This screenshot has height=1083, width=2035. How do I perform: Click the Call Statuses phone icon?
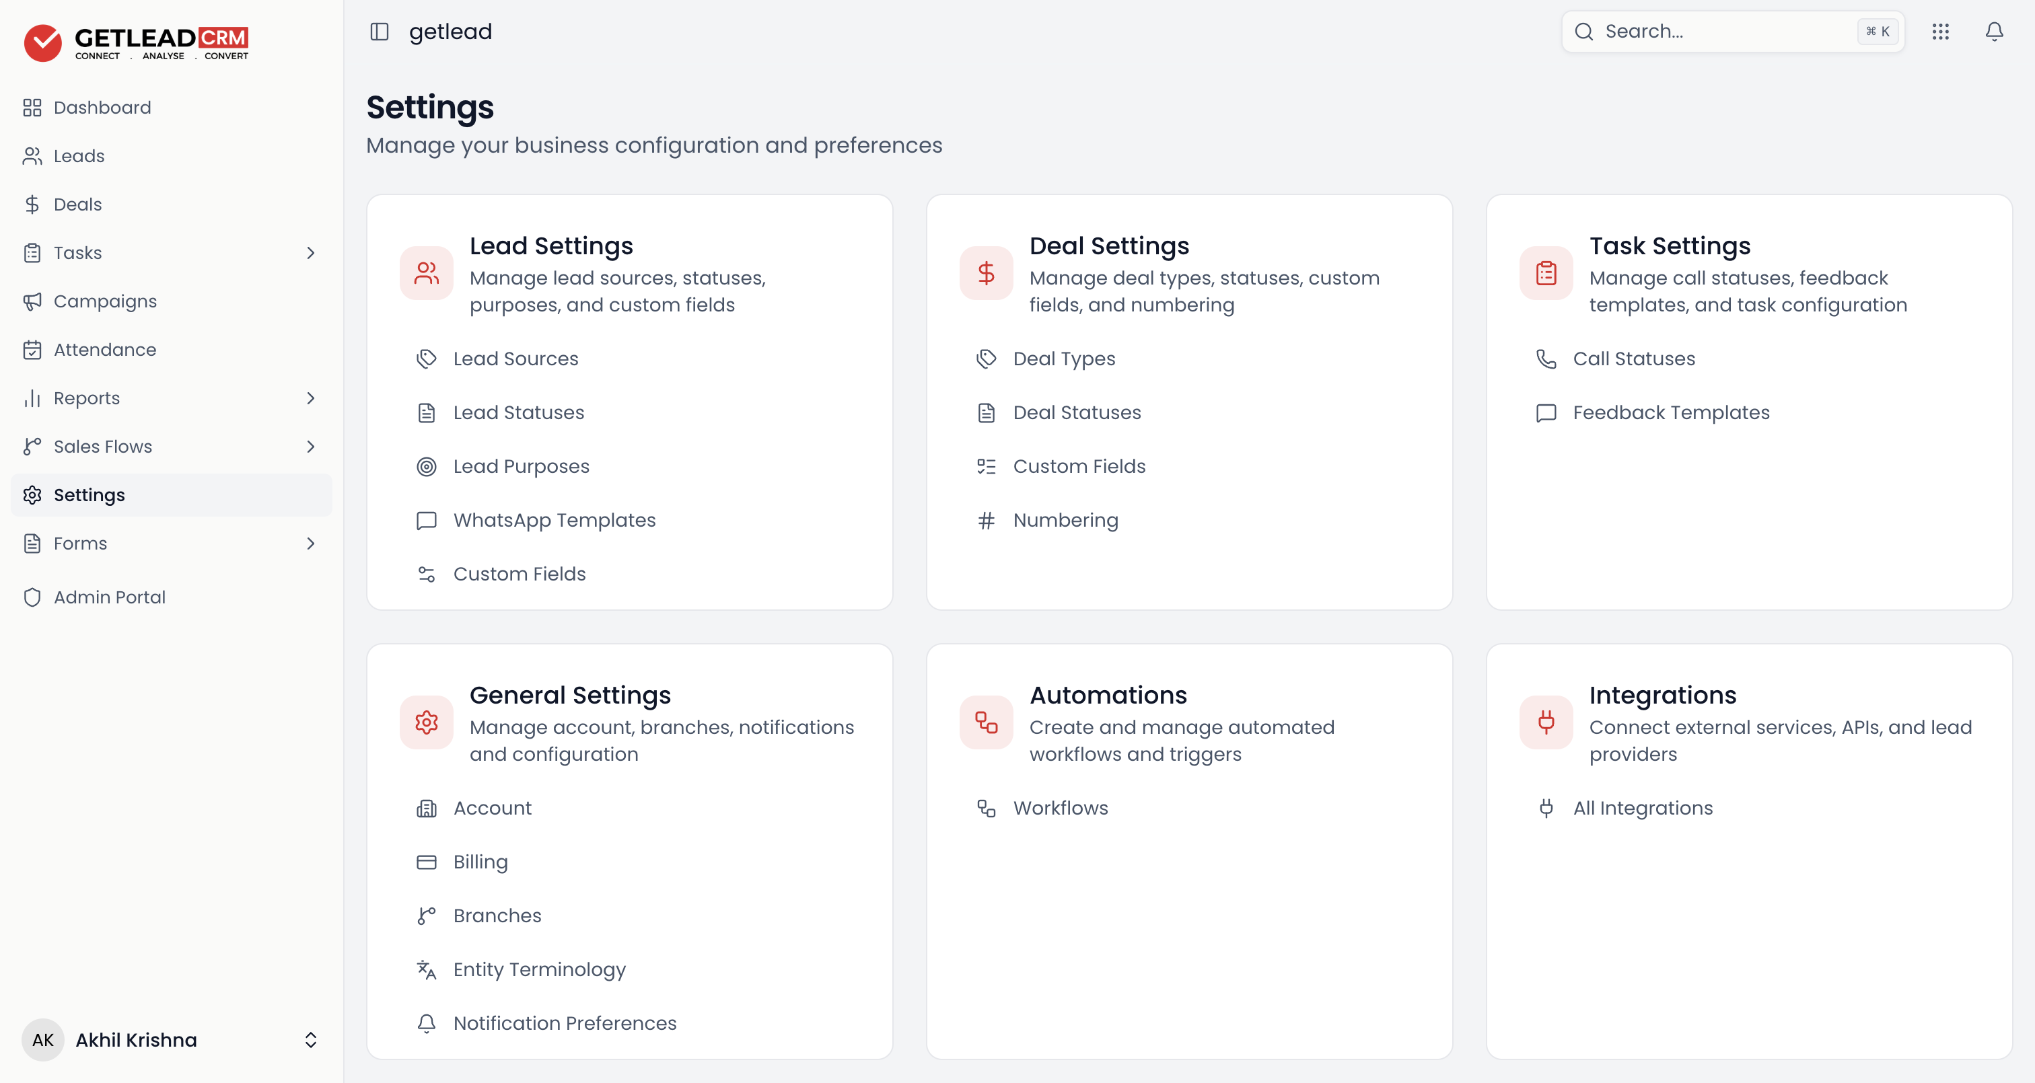point(1546,359)
